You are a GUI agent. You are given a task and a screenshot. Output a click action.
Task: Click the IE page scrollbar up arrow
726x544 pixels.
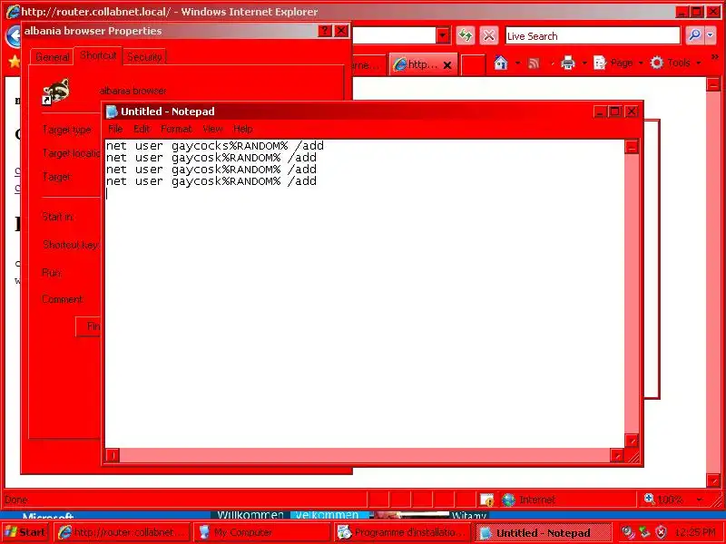click(x=713, y=84)
